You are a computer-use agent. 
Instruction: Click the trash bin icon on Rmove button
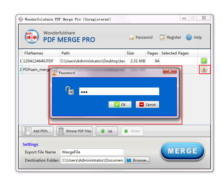pos(61,131)
